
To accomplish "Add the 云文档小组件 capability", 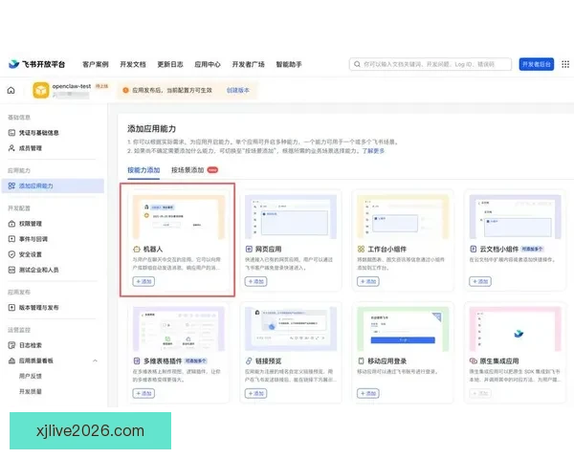I will click(480, 281).
